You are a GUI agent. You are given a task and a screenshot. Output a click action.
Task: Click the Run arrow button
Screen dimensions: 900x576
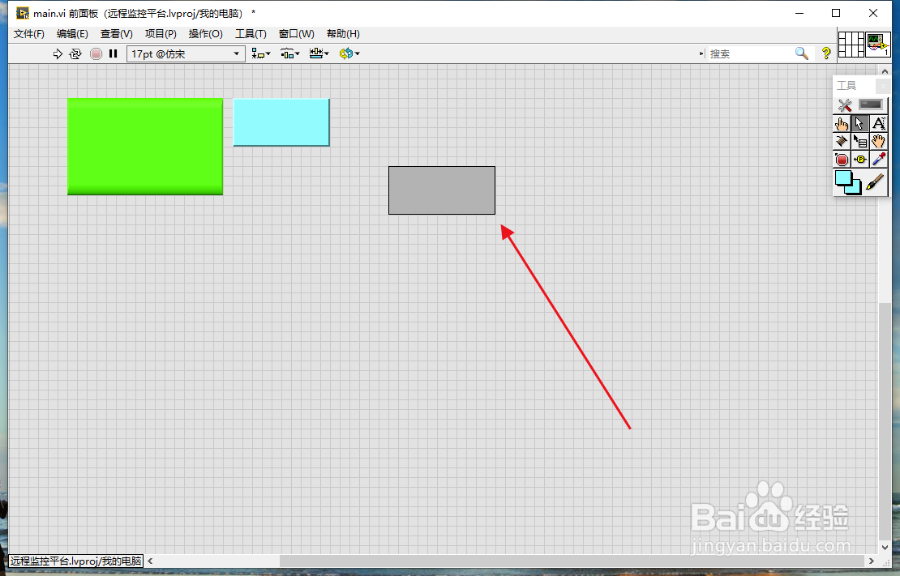point(58,54)
